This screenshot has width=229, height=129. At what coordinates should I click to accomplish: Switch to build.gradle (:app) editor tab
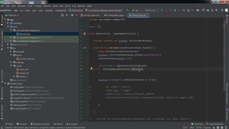pyautogui.click(x=115, y=15)
